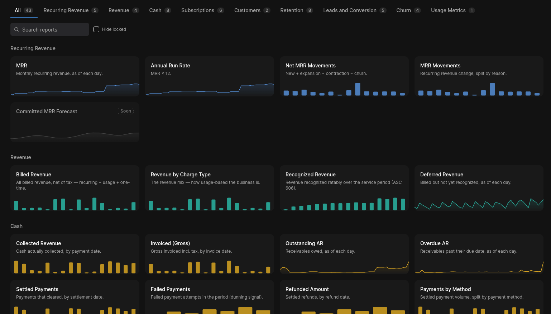The width and height of the screenshot is (551, 314).
Task: Open the MRR report card
Action: pos(75,76)
